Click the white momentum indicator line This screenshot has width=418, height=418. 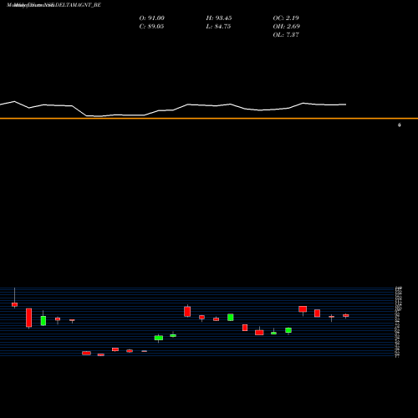click(x=173, y=110)
